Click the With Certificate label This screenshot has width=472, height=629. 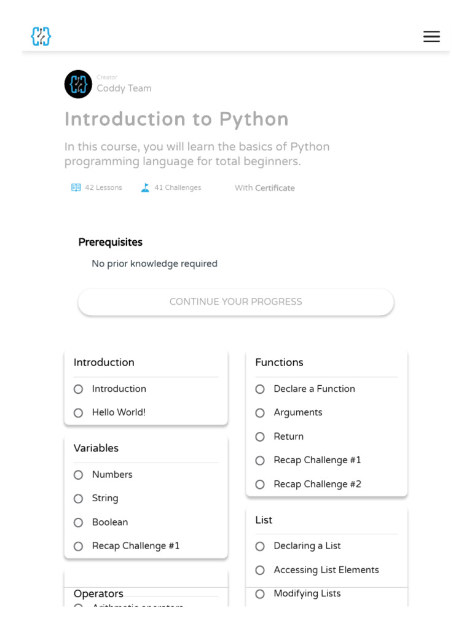coord(264,188)
